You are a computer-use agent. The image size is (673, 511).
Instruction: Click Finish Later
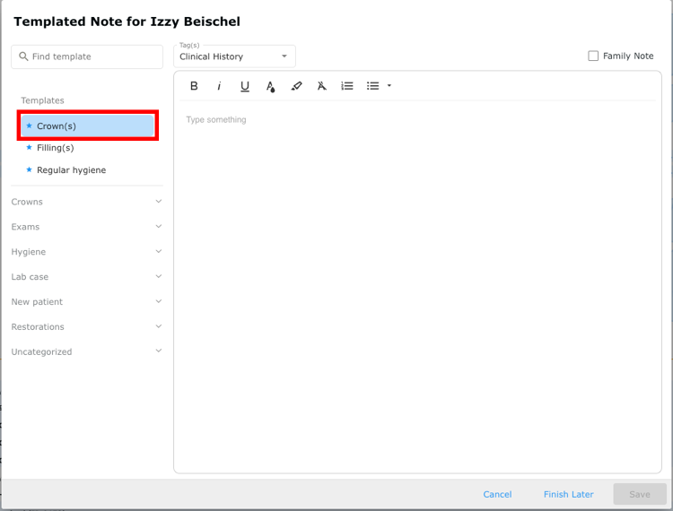(568, 494)
